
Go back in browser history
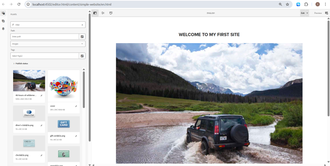[4, 4]
